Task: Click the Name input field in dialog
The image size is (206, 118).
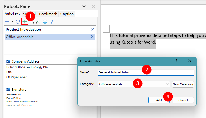Action: coord(146,72)
